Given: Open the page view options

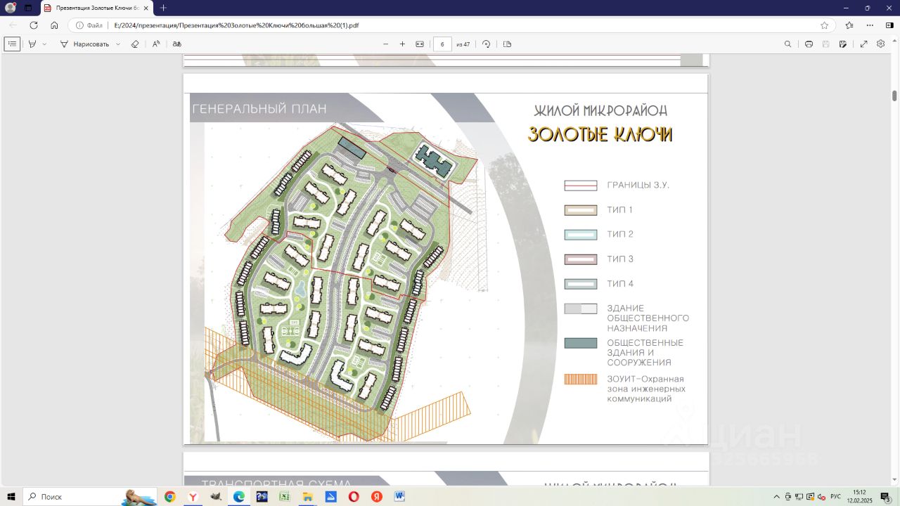Looking at the screenshot, I should (507, 44).
